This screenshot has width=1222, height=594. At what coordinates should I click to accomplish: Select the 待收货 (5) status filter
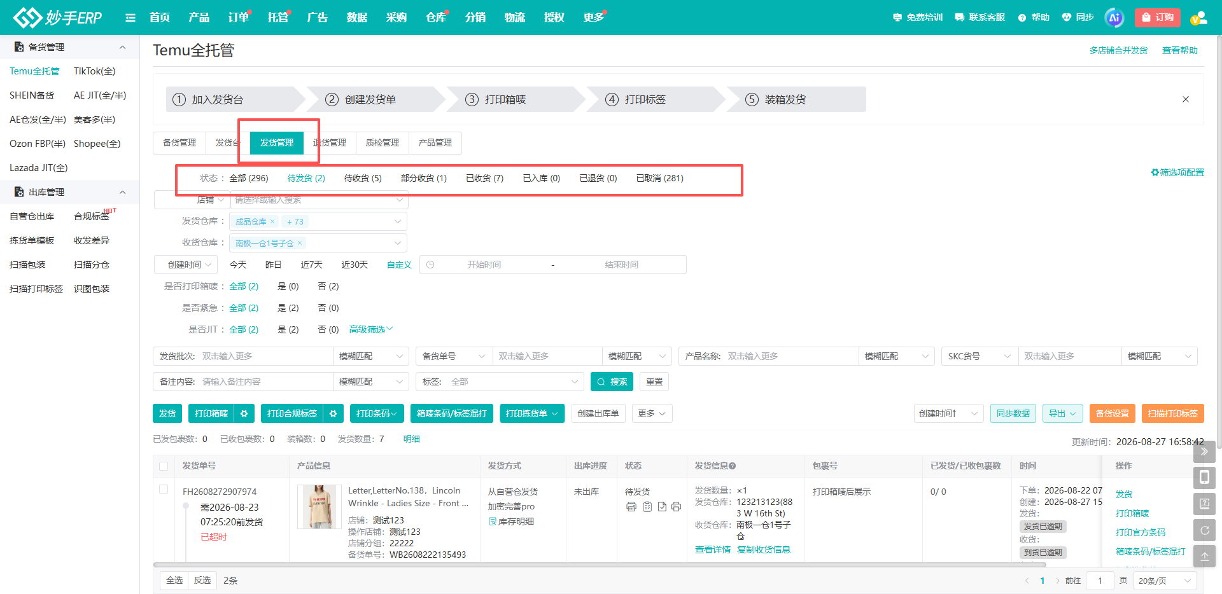pyautogui.click(x=363, y=178)
